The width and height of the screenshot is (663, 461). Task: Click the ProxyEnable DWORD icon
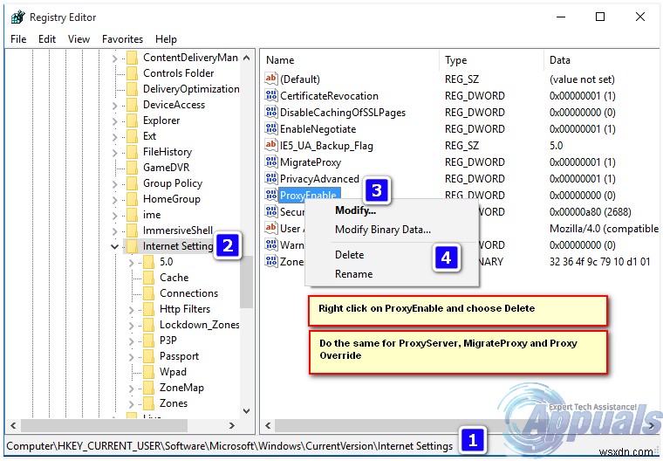(271, 195)
